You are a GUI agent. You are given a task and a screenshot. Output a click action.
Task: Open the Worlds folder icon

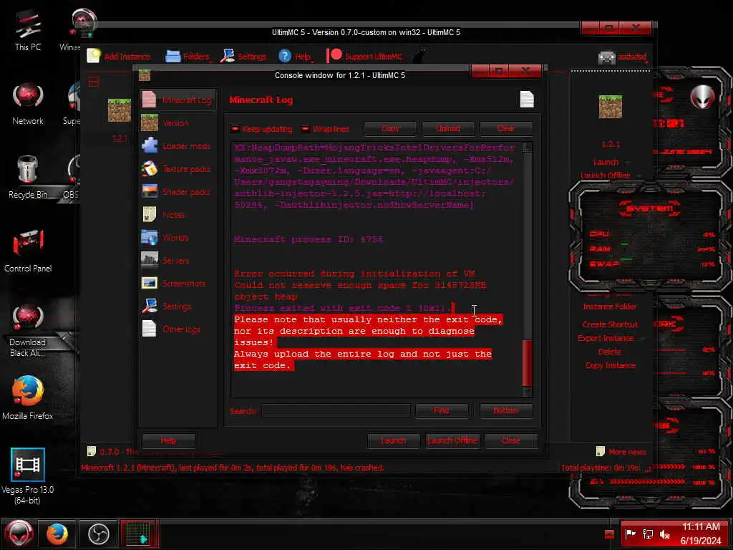click(150, 238)
